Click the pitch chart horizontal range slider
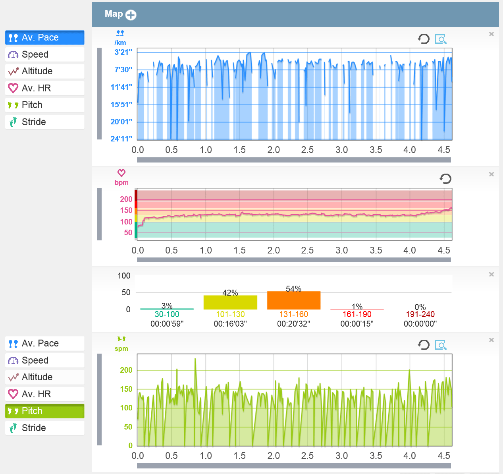Image resolution: width=503 pixels, height=474 pixels. 294,466
